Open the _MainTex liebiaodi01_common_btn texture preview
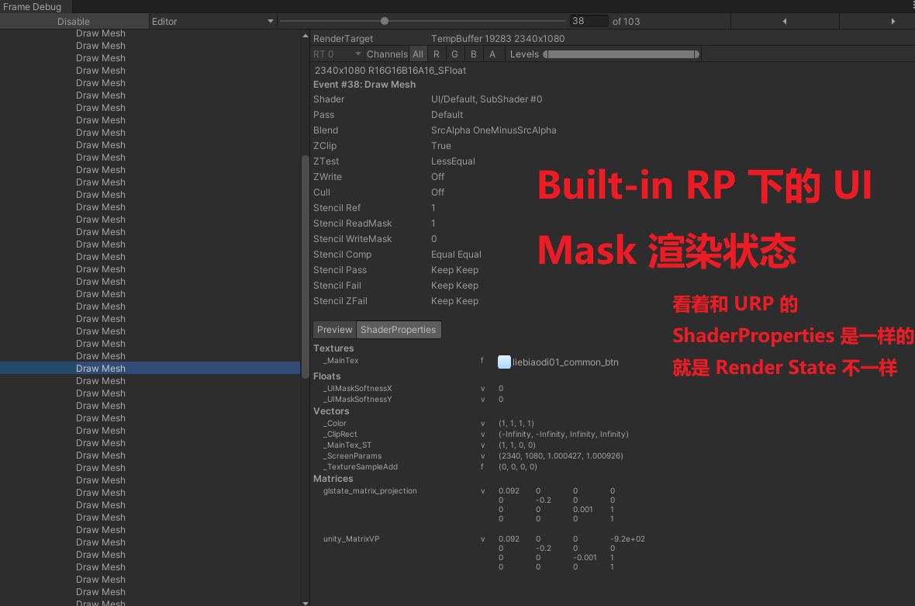915x606 pixels. tap(504, 362)
